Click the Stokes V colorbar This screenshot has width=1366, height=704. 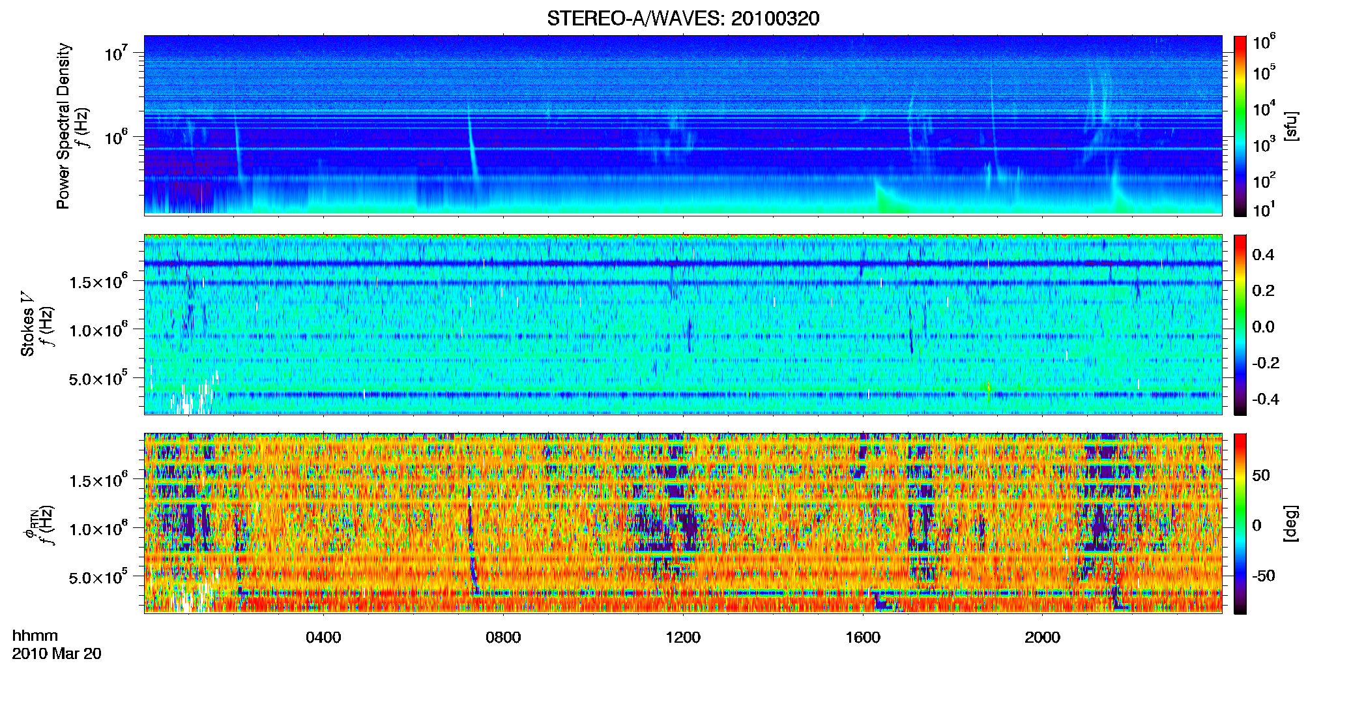tap(1240, 325)
